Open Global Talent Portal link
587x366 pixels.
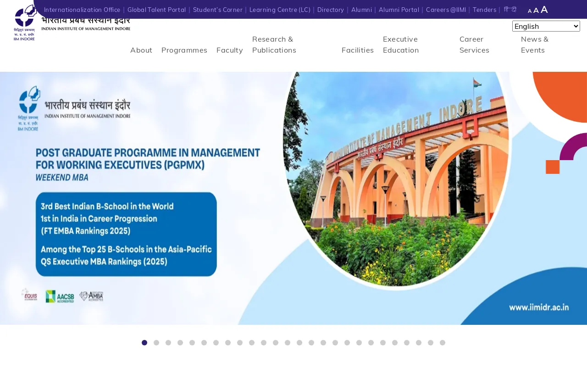157,10
